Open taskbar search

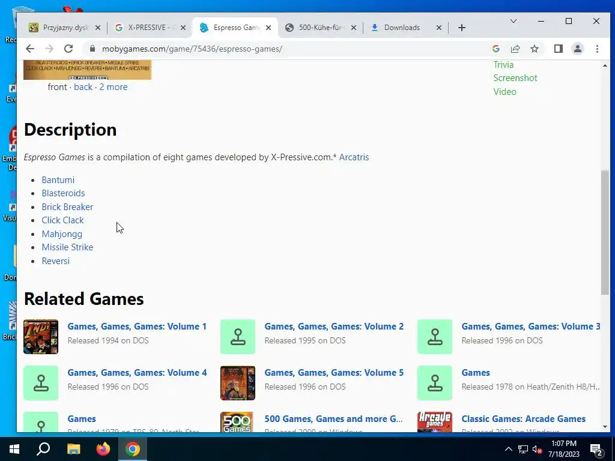tap(43, 449)
